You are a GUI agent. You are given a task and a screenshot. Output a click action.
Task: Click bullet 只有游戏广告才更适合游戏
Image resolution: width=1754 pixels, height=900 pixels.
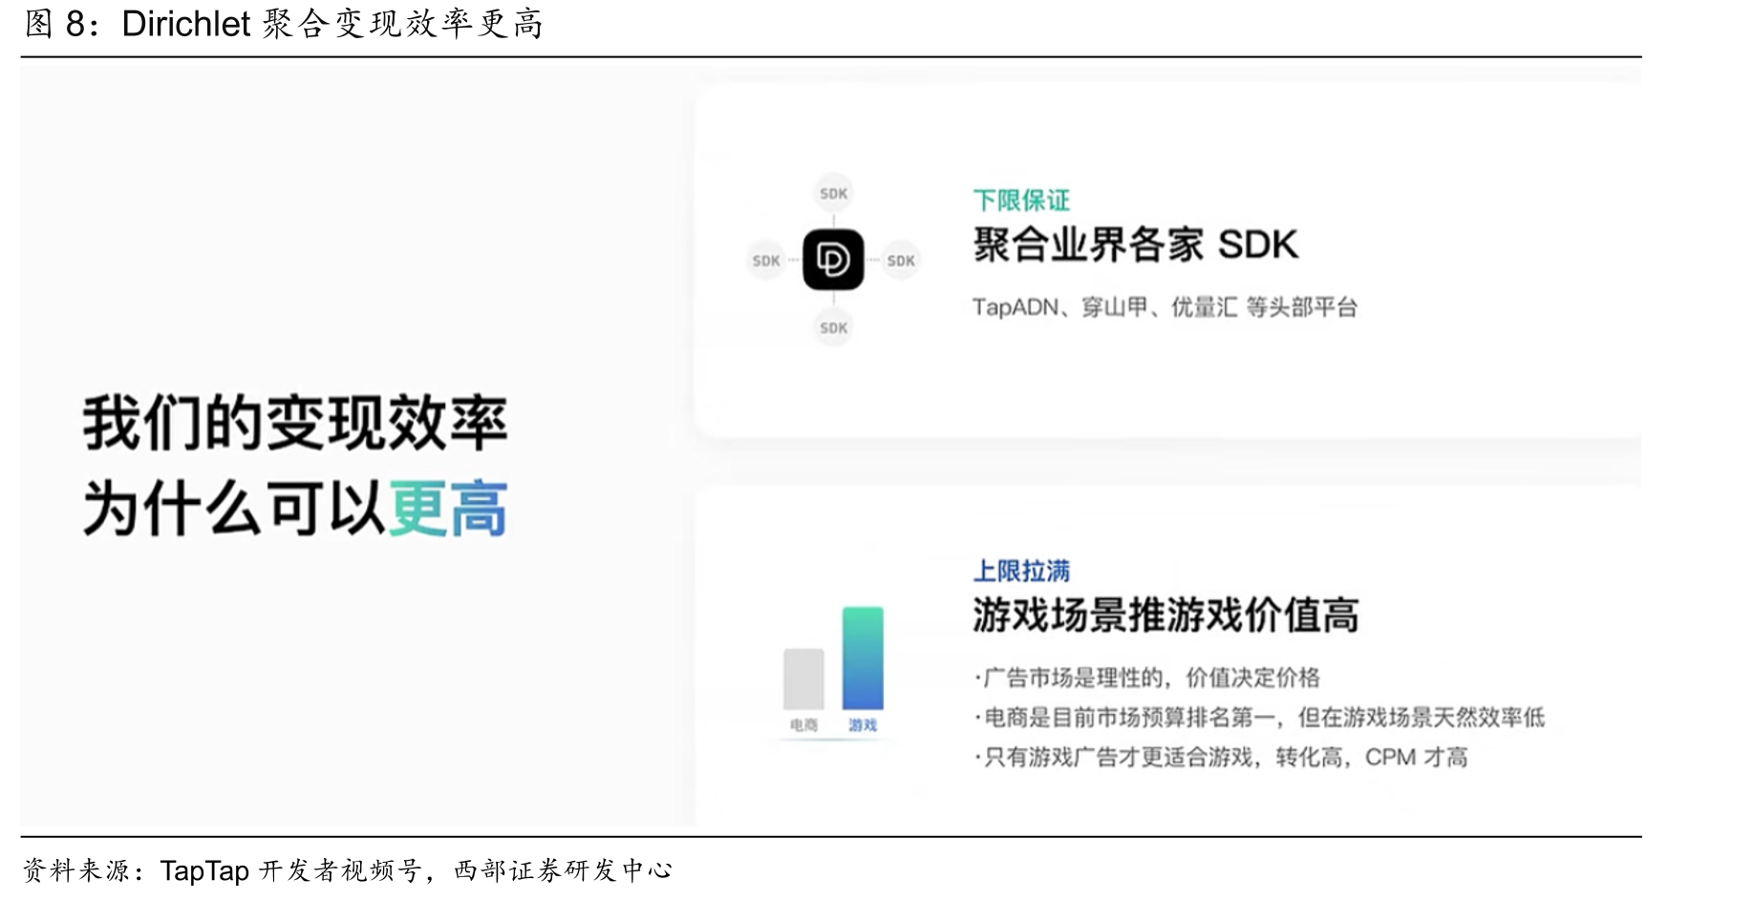tap(1113, 757)
